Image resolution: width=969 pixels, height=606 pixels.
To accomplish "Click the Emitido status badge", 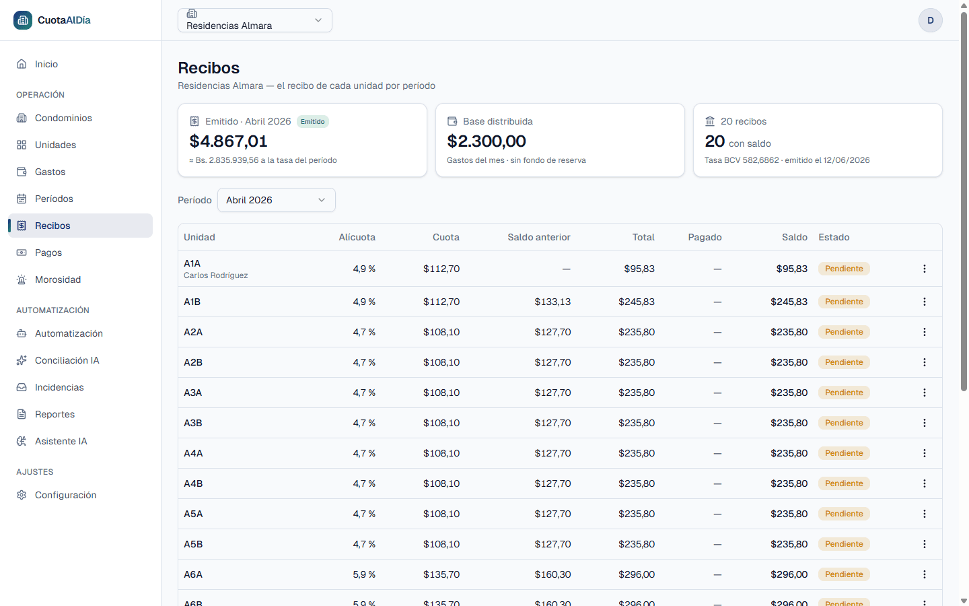I will coord(313,122).
